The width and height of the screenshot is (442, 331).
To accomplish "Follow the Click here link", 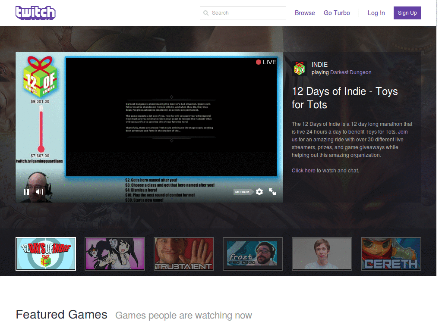I will [303, 171].
